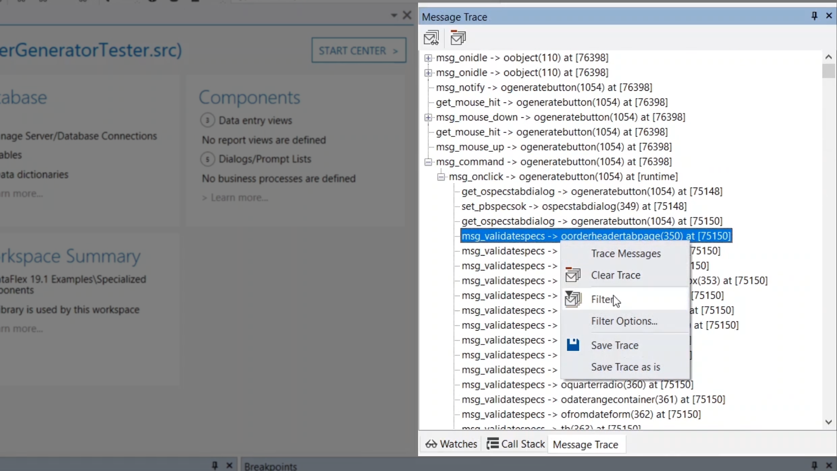This screenshot has width=837, height=471.
Task: Click the Watches binoculars icon
Action: pyautogui.click(x=431, y=444)
